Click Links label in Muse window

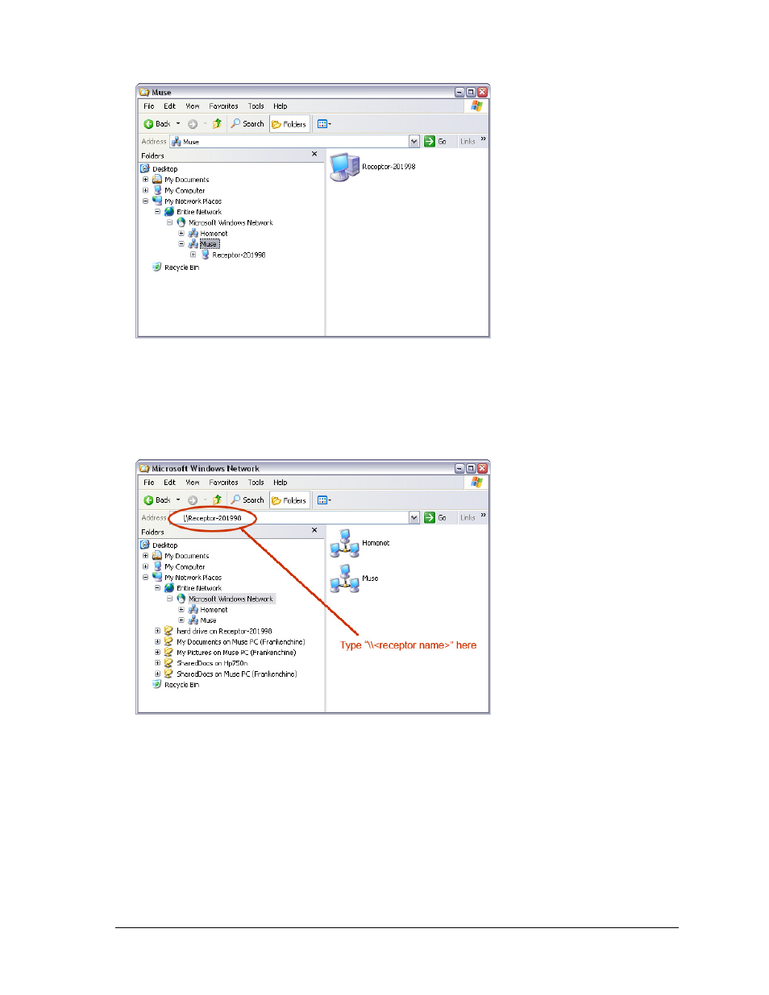pyautogui.click(x=468, y=142)
